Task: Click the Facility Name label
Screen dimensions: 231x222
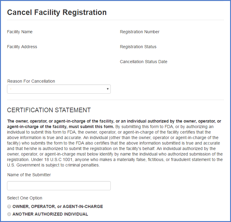Action: (x=20, y=32)
